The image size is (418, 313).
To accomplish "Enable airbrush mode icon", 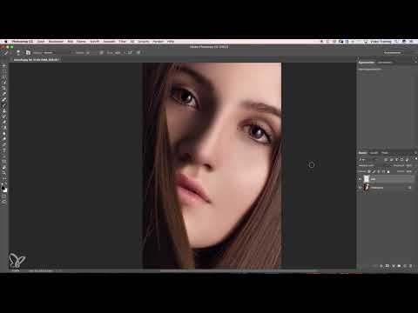I will pyautogui.click(x=130, y=53).
